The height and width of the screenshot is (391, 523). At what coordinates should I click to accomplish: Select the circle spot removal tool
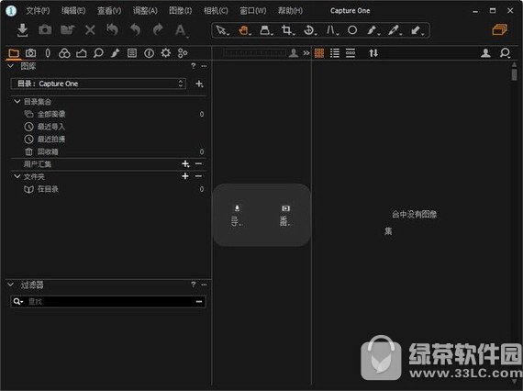click(x=352, y=30)
